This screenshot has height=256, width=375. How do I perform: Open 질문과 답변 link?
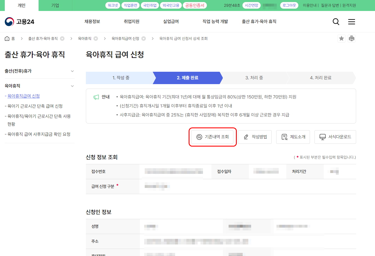pyautogui.click(x=330, y=5)
